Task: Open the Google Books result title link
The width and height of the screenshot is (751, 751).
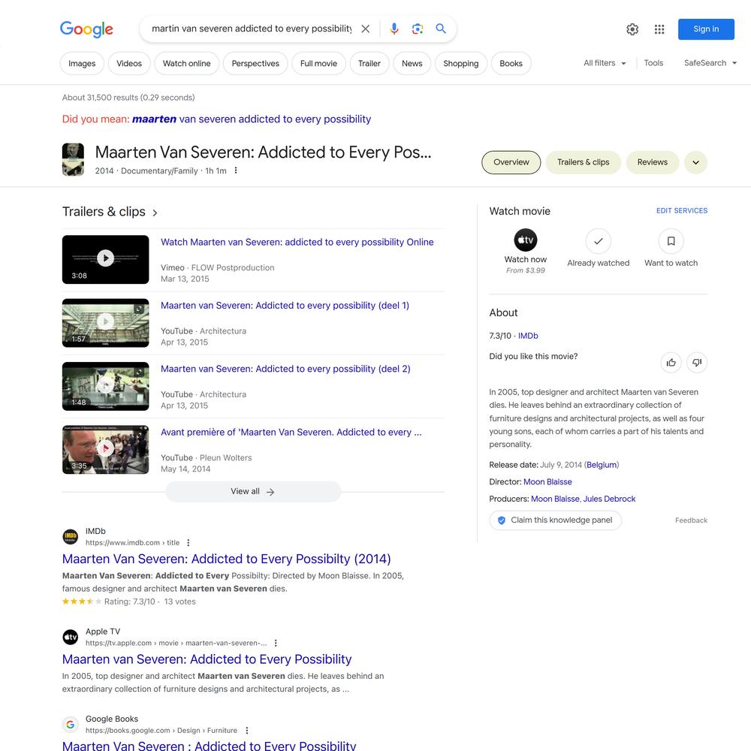Action: pyautogui.click(x=210, y=745)
